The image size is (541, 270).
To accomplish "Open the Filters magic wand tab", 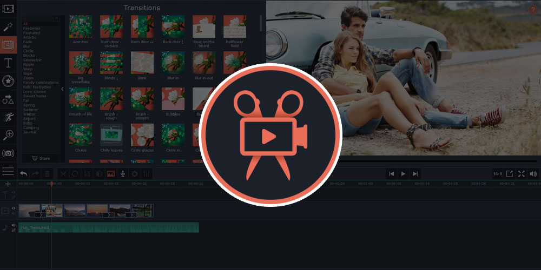I will 8,27.
